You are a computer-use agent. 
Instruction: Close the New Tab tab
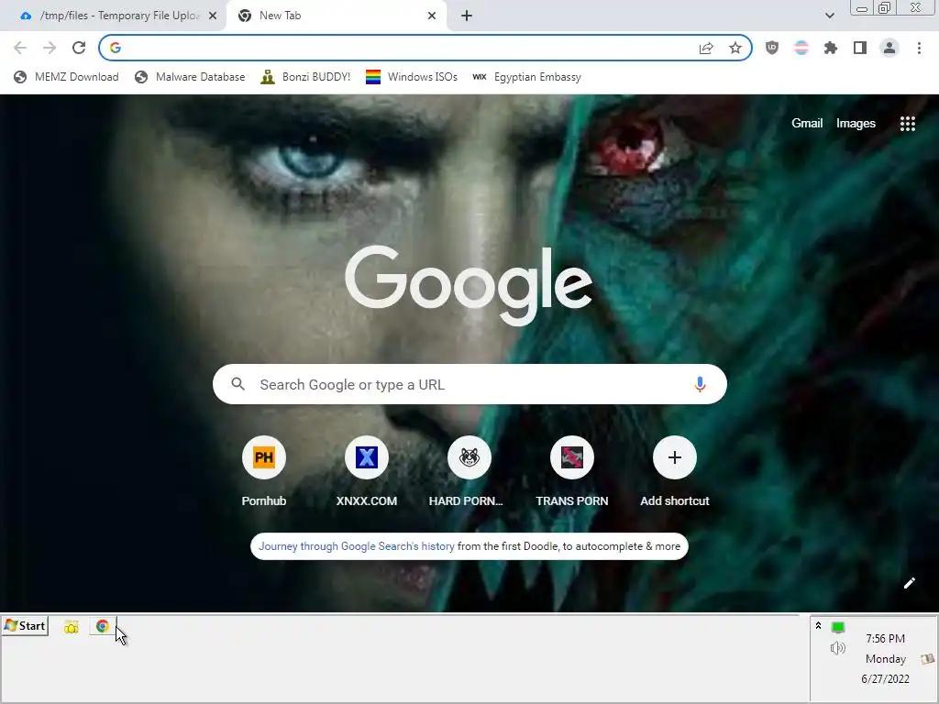coord(432,16)
